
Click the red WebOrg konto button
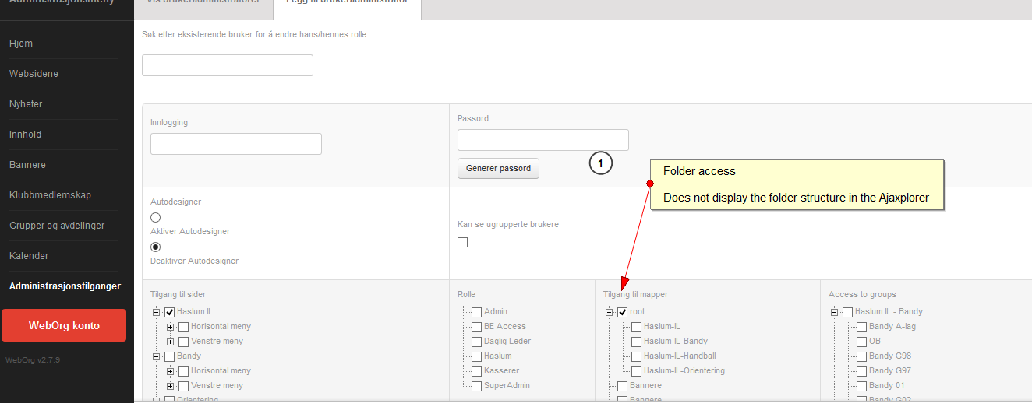coord(64,325)
